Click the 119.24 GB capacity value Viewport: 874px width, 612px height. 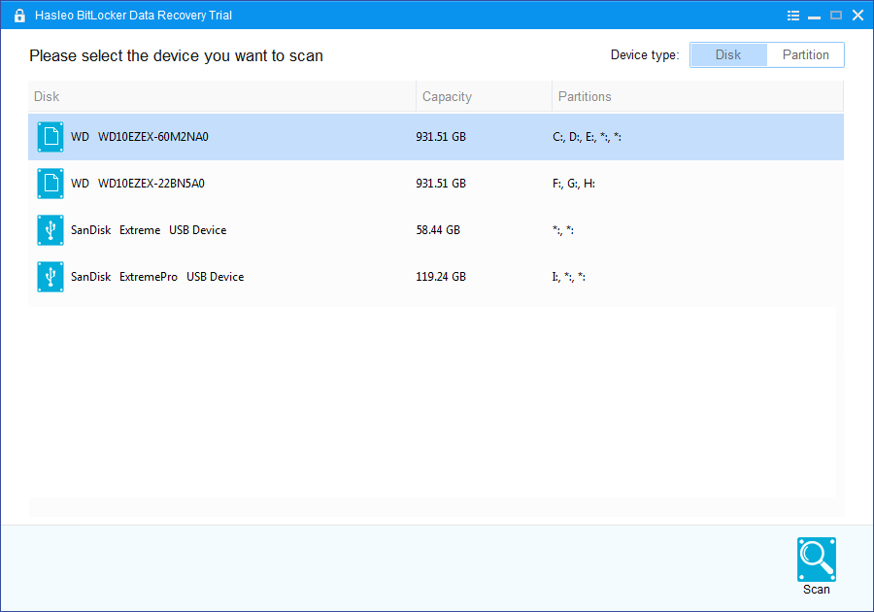(x=441, y=277)
